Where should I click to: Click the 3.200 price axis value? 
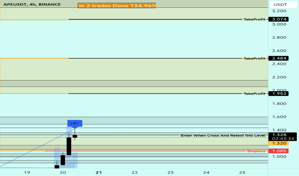[279, 11]
